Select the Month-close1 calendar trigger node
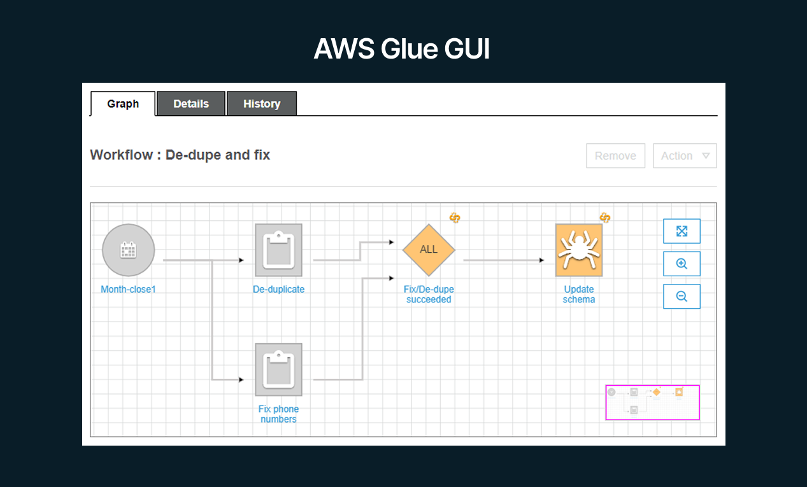 (129, 250)
